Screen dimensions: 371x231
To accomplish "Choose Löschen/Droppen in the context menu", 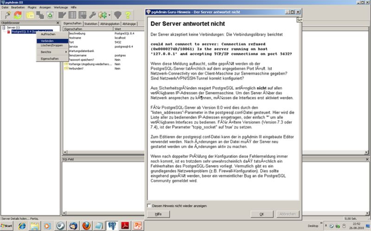I will (x=52, y=45).
